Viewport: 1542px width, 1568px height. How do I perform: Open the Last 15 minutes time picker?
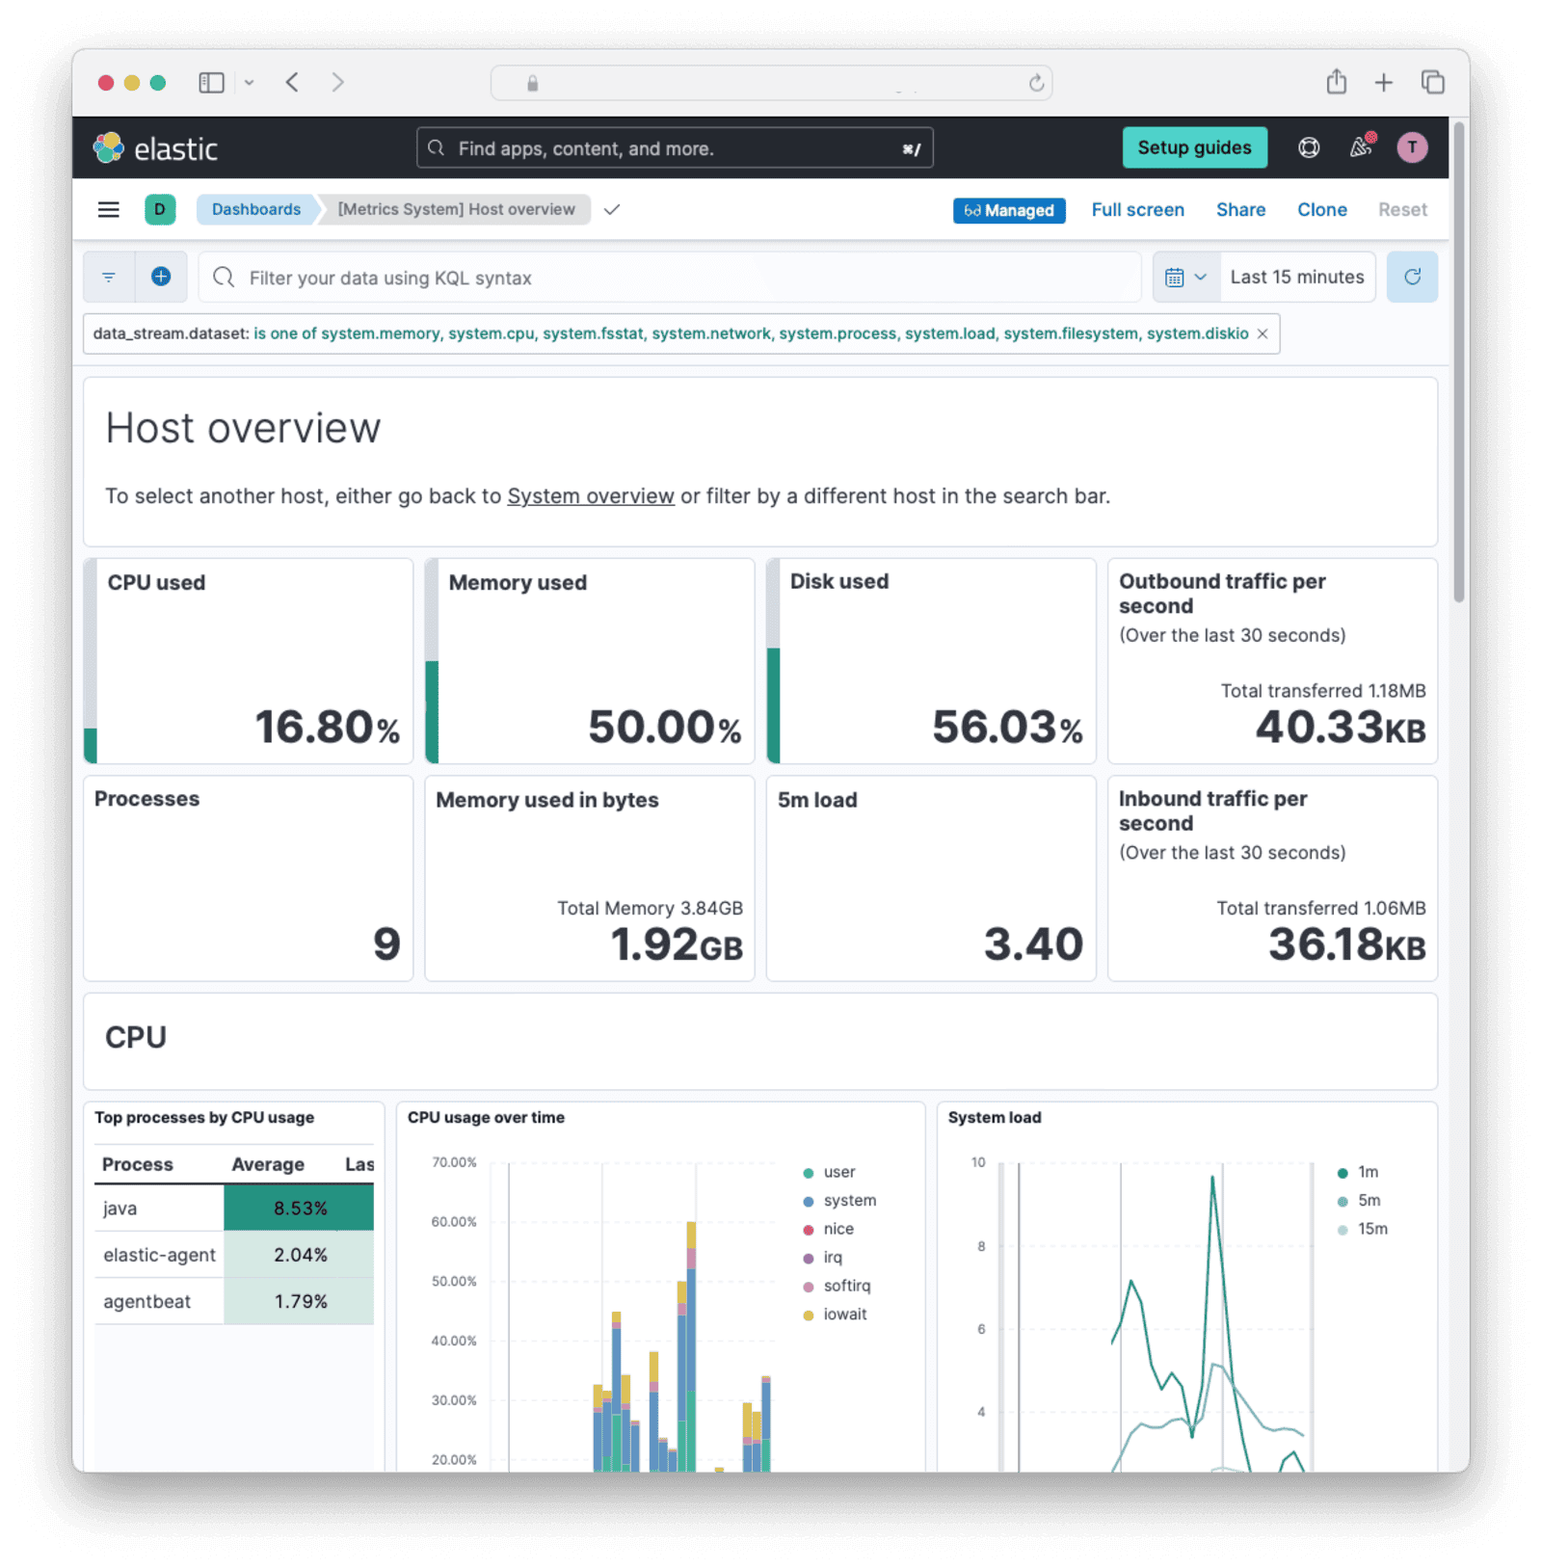1297,278
